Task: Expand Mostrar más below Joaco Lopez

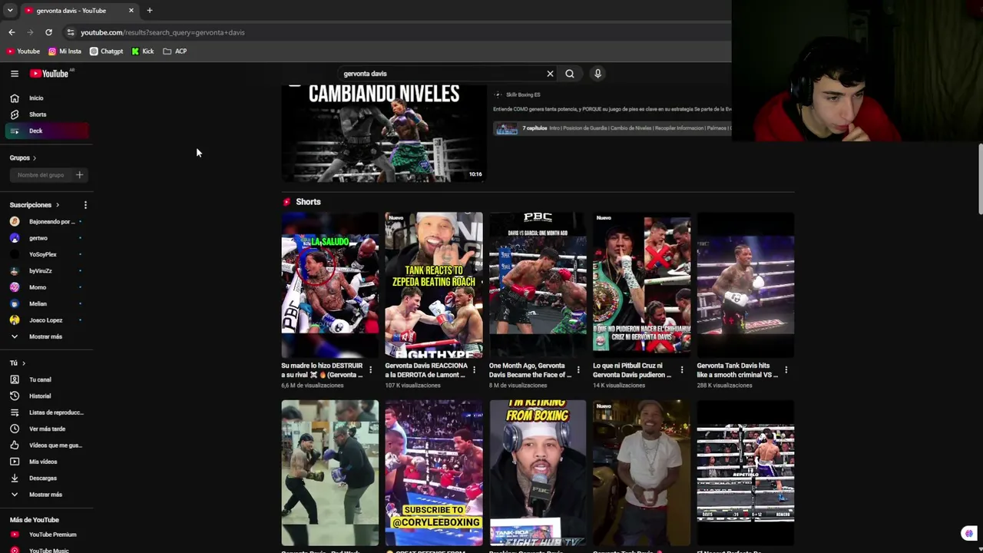Action: click(45, 336)
